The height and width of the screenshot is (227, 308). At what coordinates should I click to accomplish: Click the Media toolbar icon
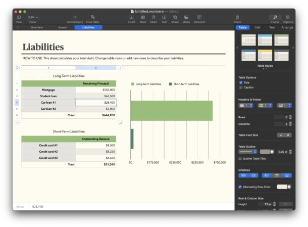[x=186, y=18]
